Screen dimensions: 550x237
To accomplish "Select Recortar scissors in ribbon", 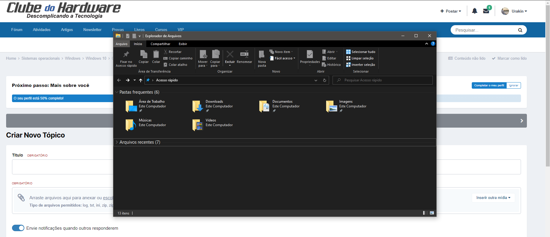I will pos(173,52).
